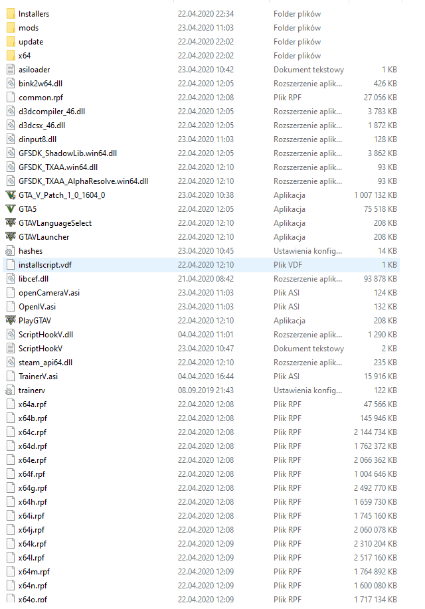This screenshot has height=609, width=425.
Task: Select file name x64m.rpf
Action: click(34, 572)
